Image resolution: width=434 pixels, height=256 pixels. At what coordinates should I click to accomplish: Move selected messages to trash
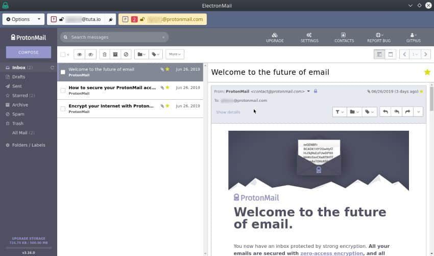(x=104, y=54)
